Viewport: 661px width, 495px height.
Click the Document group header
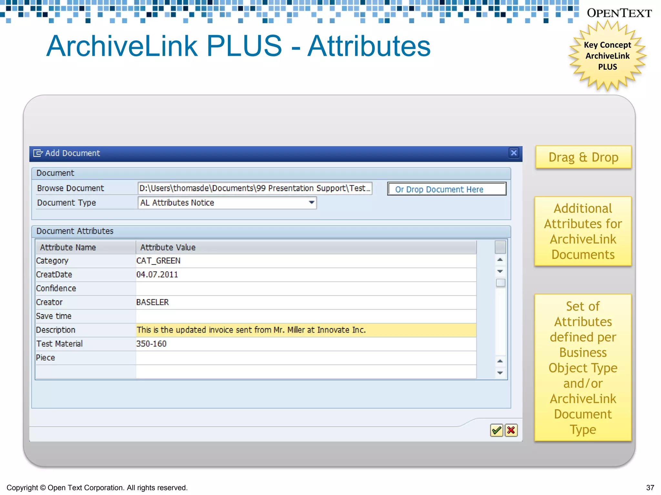click(271, 173)
